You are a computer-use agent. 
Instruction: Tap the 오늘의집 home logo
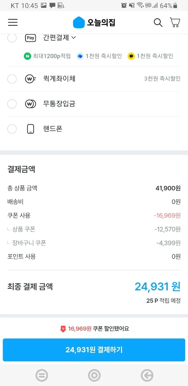(x=94, y=22)
